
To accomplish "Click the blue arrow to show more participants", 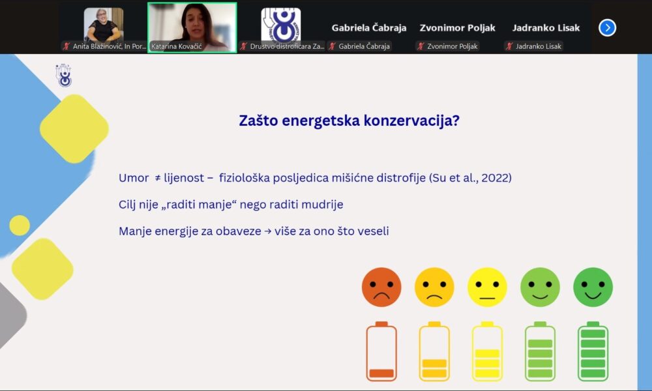I will tap(607, 27).
